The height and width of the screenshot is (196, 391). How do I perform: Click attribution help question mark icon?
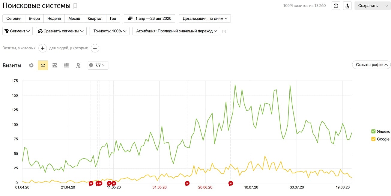pos(224,31)
